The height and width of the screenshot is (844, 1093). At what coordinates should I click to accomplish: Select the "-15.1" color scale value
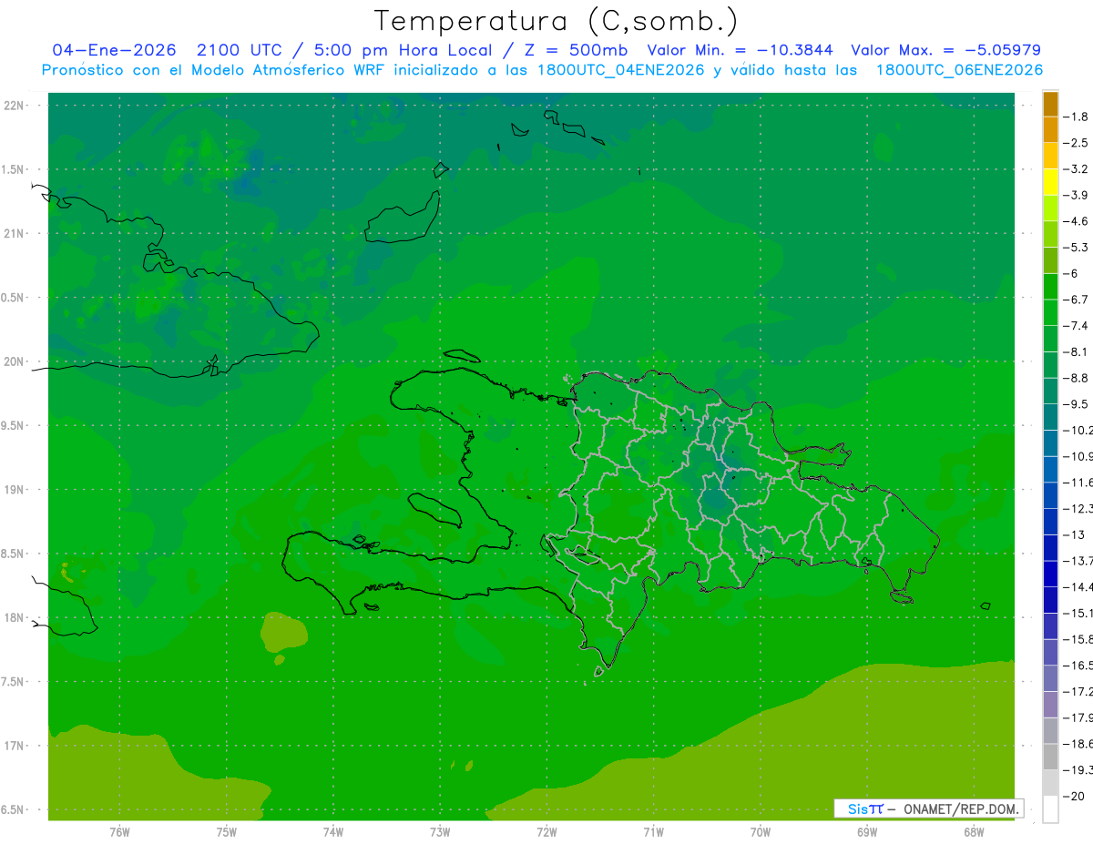point(1078,613)
